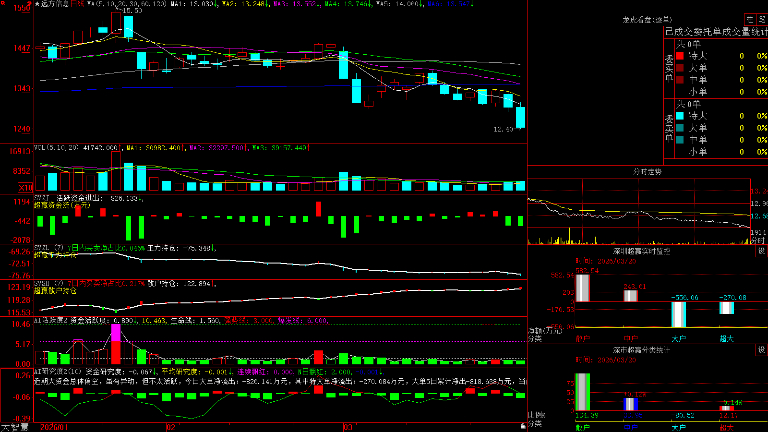
Task: Click the teal 大单 sell-order color square
Action: tap(680, 128)
